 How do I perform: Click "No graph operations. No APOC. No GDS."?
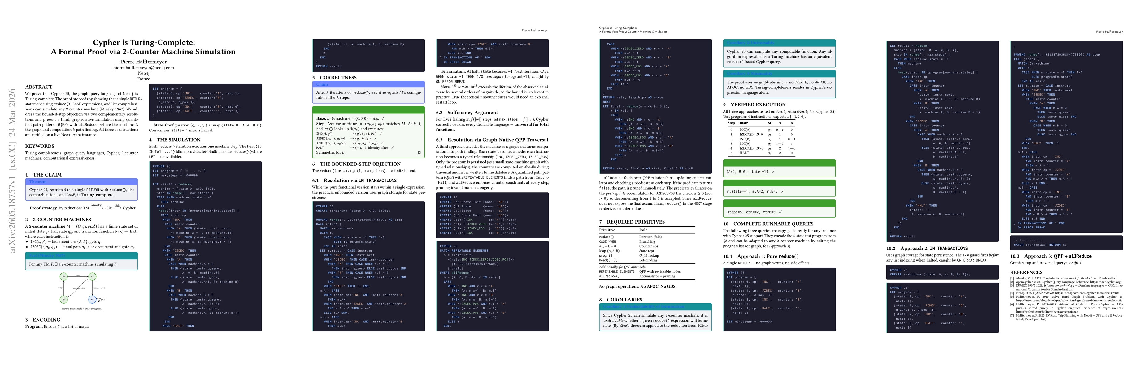pyautogui.click(x=637, y=287)
